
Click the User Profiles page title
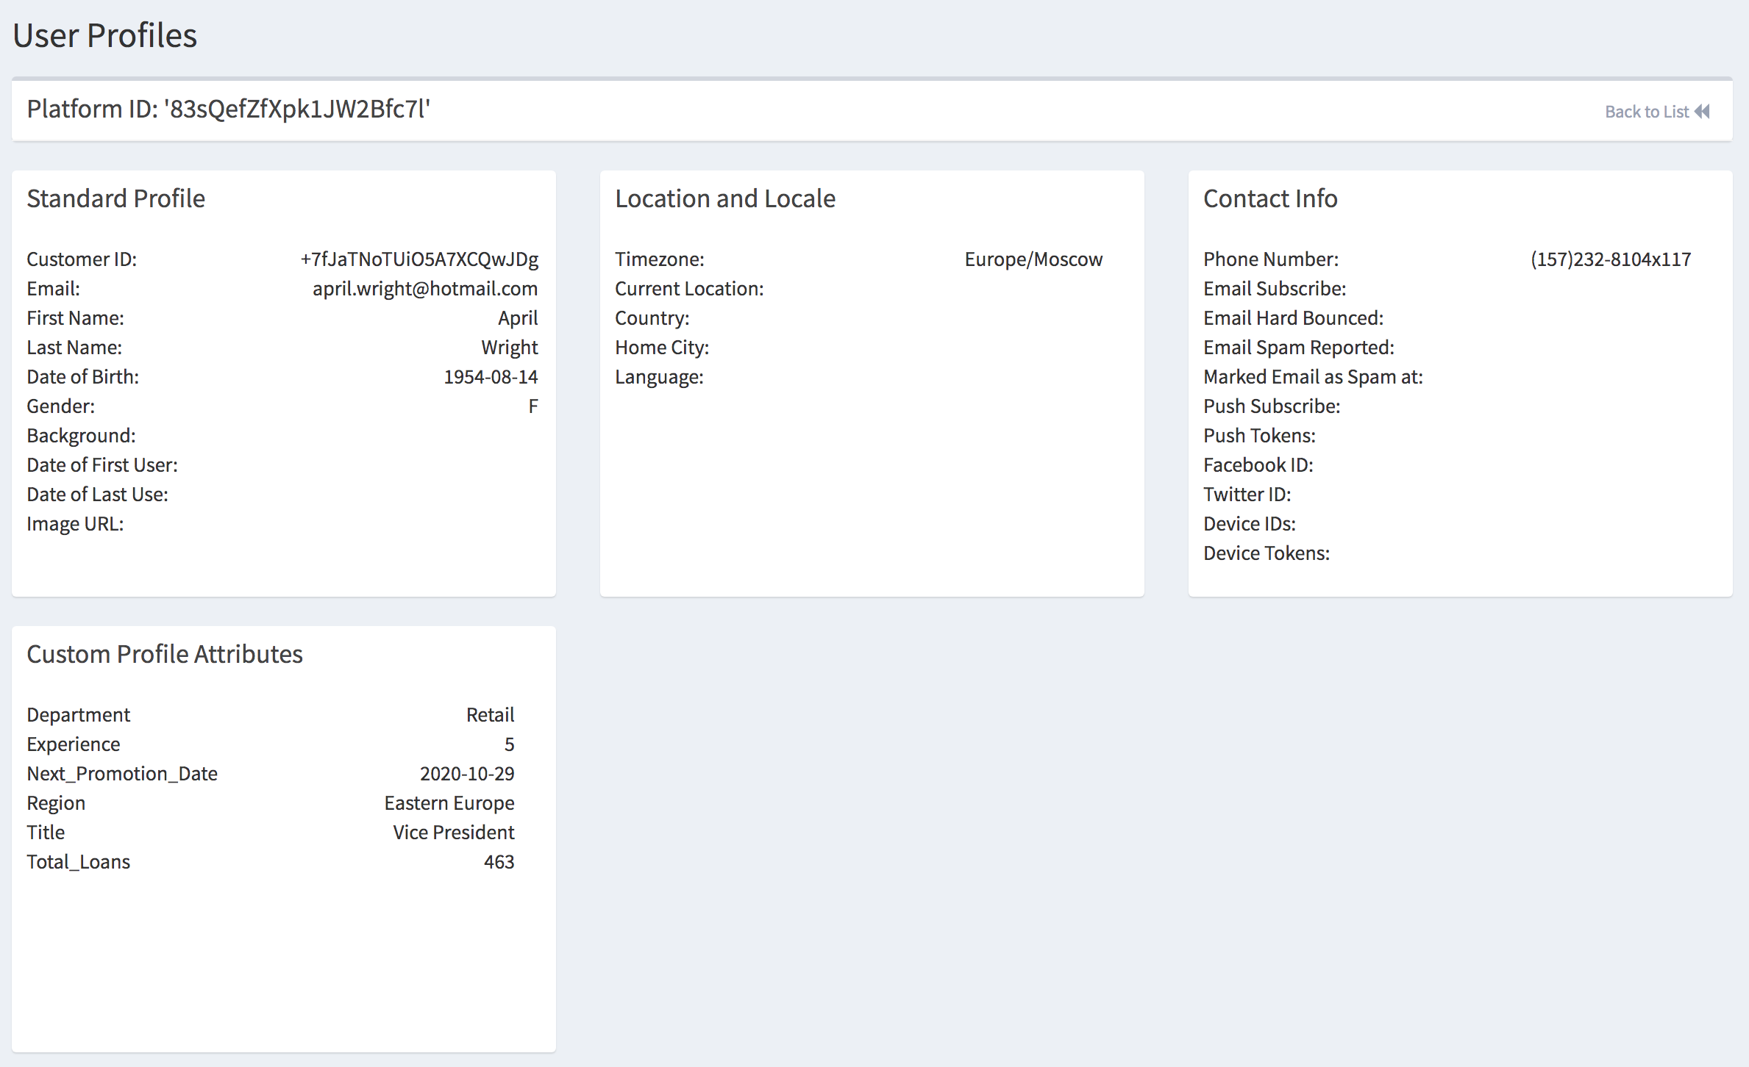(105, 35)
